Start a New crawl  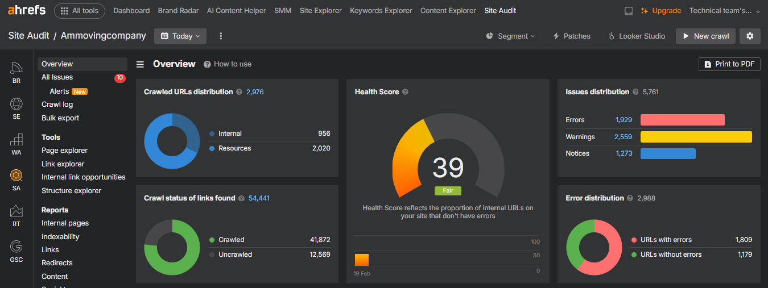point(705,36)
